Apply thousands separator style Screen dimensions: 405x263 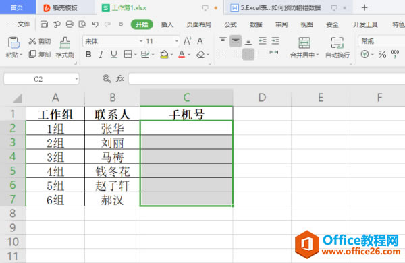pyautogui.click(x=395, y=54)
